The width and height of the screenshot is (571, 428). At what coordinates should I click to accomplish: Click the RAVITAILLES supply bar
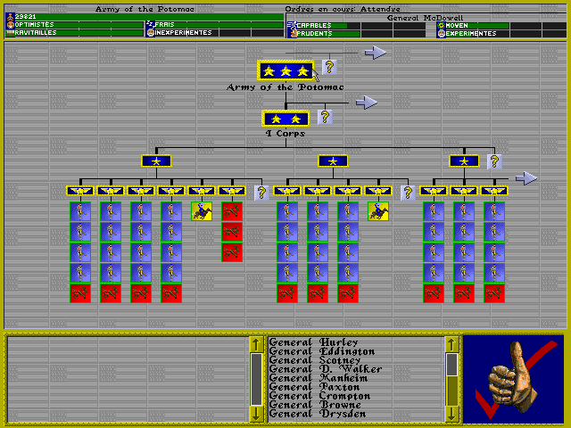[75, 33]
